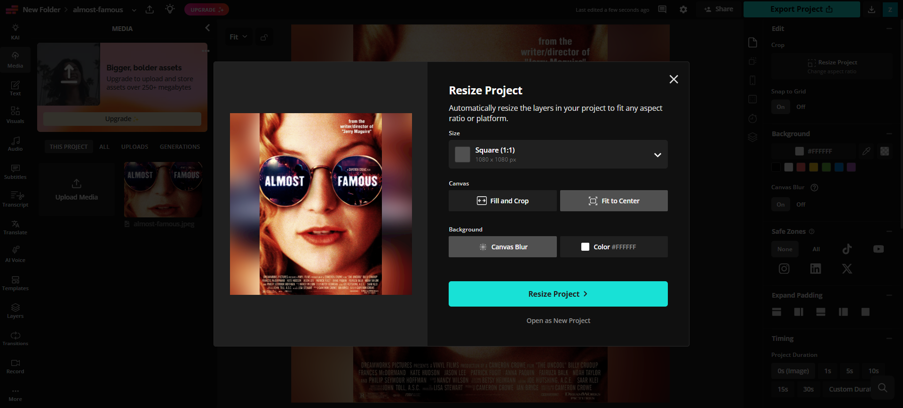Viewport: 903px width, 408px height.
Task: Close the Resize Project dialog
Action: coord(674,79)
